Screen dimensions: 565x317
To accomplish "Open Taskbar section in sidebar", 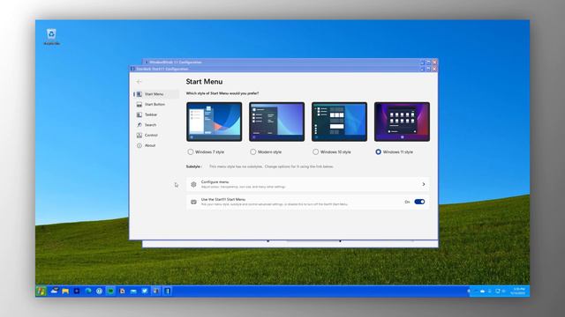I will tap(156, 114).
